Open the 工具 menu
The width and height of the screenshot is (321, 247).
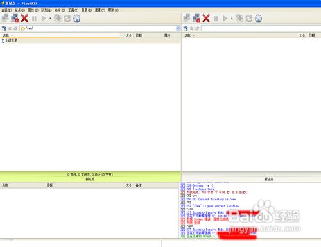(x=73, y=10)
